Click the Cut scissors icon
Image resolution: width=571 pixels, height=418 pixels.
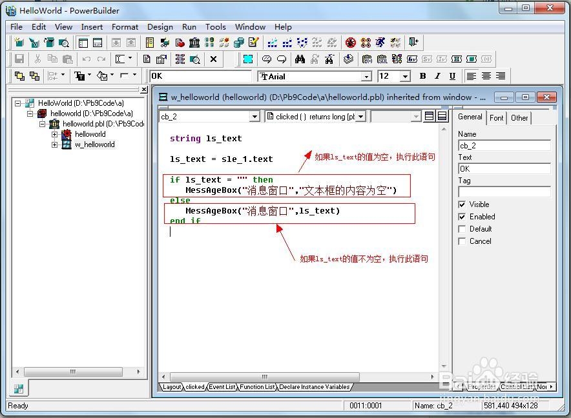point(37,59)
